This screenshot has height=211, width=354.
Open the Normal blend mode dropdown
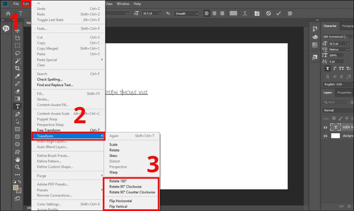click(338, 110)
